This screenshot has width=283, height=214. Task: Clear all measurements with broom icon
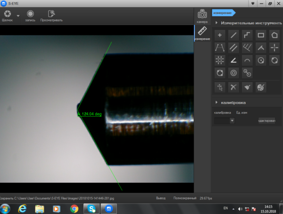click(x=247, y=87)
